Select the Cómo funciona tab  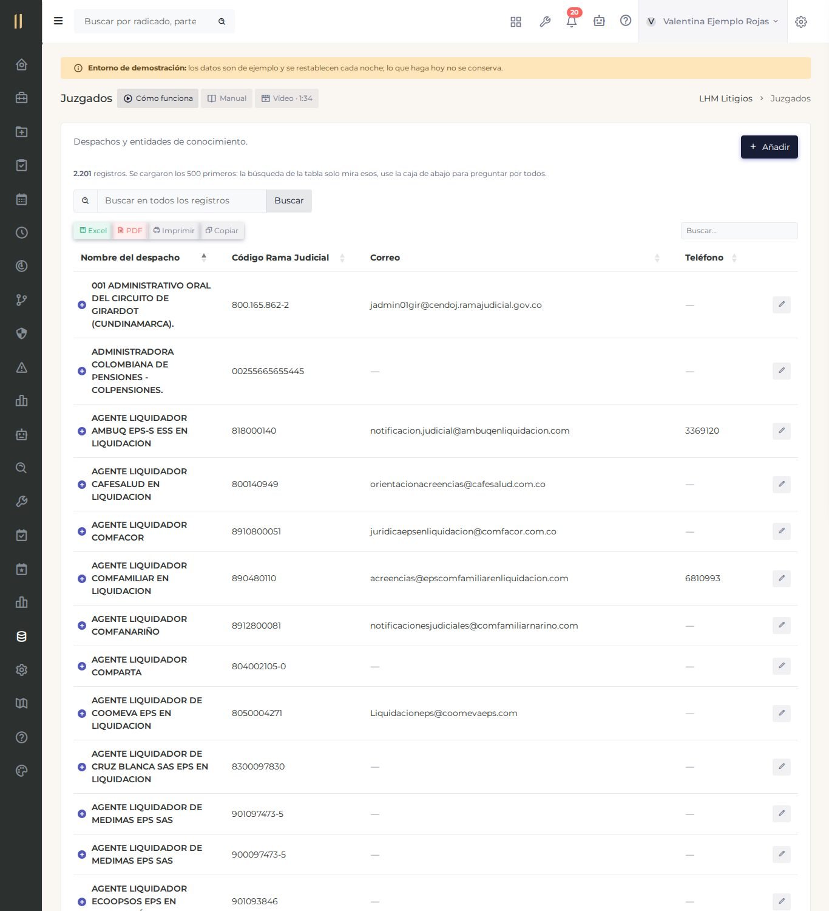[158, 98]
